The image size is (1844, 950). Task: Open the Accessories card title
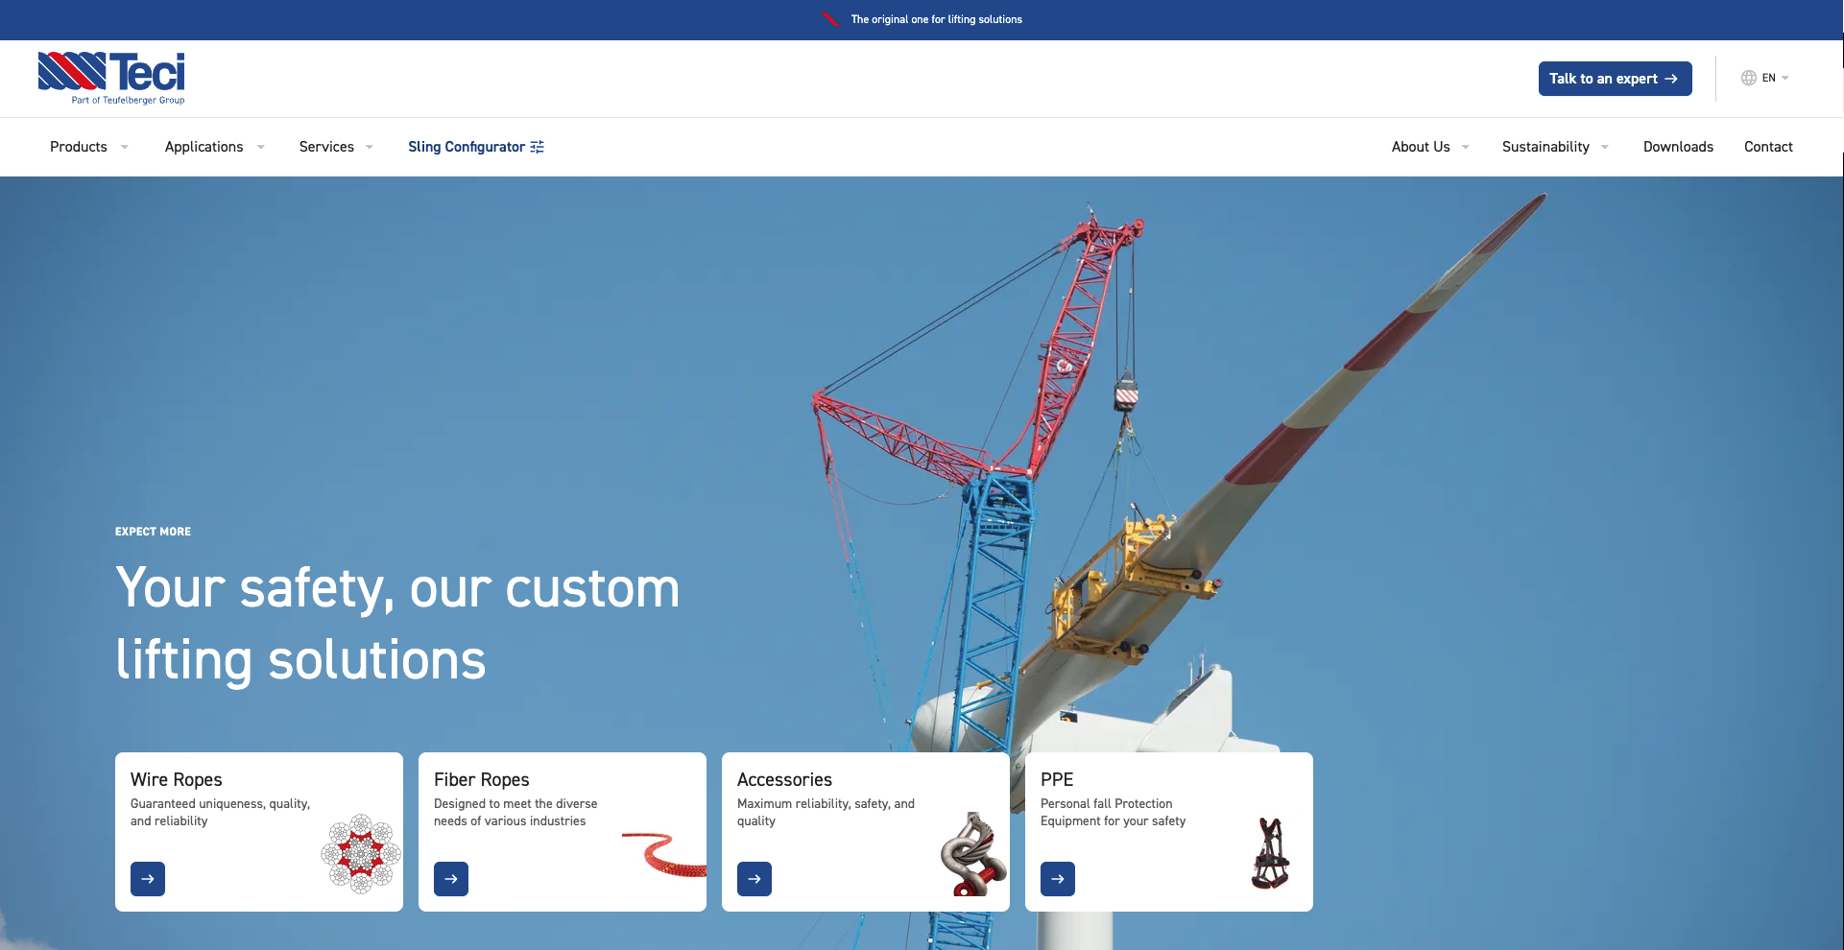[x=784, y=780]
